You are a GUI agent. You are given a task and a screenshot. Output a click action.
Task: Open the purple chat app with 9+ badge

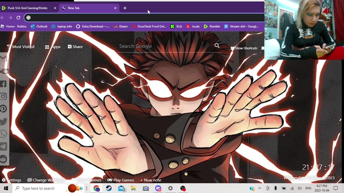point(158,188)
